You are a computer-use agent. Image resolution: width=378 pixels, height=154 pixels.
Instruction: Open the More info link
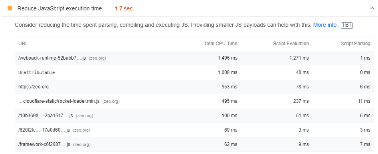point(325,25)
